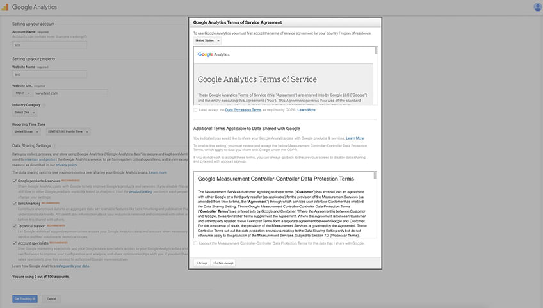Open the http:// protocol dropdown
543x308 pixels.
pyautogui.click(x=22, y=93)
